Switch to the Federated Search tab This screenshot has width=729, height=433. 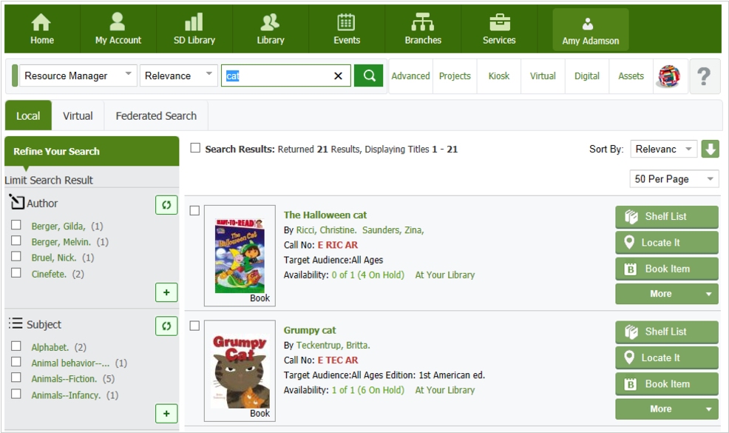(156, 115)
